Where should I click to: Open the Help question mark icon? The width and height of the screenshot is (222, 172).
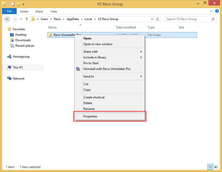(x=217, y=11)
